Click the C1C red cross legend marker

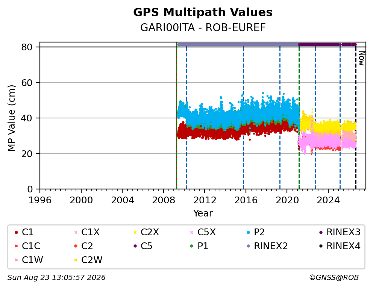pyautogui.click(x=16, y=246)
